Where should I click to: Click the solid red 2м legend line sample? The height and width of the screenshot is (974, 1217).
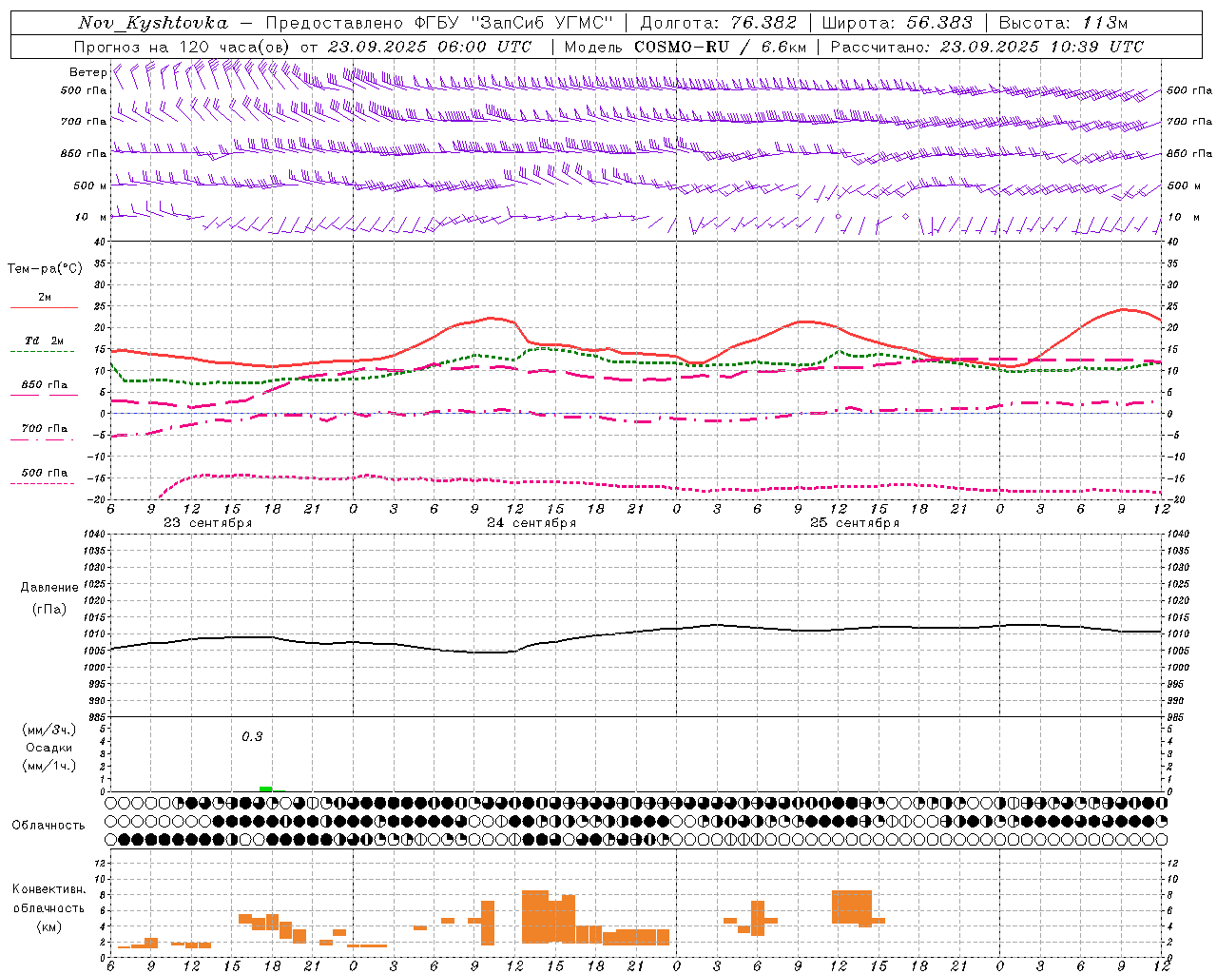pyautogui.click(x=44, y=308)
